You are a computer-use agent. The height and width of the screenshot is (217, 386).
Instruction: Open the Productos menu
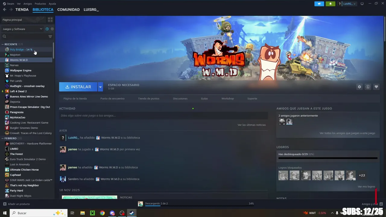(x=40, y=4)
